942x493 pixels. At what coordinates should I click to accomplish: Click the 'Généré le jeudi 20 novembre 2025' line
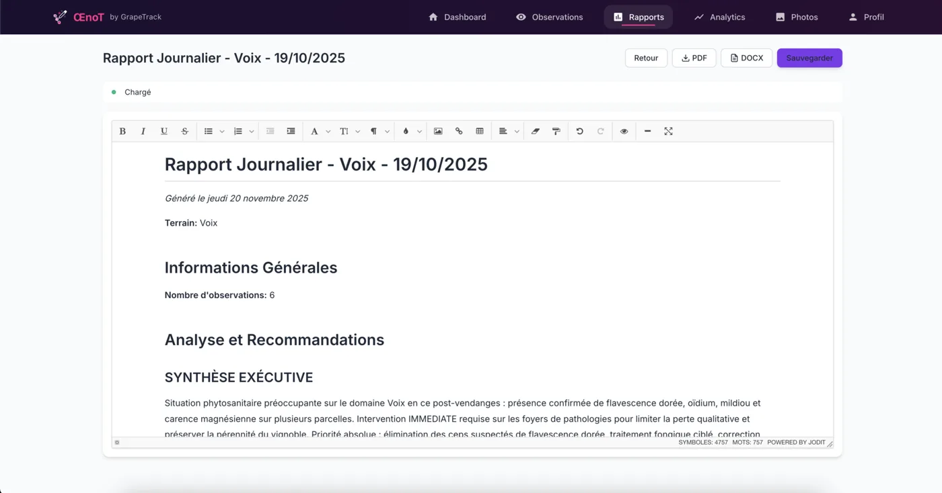pyautogui.click(x=236, y=198)
